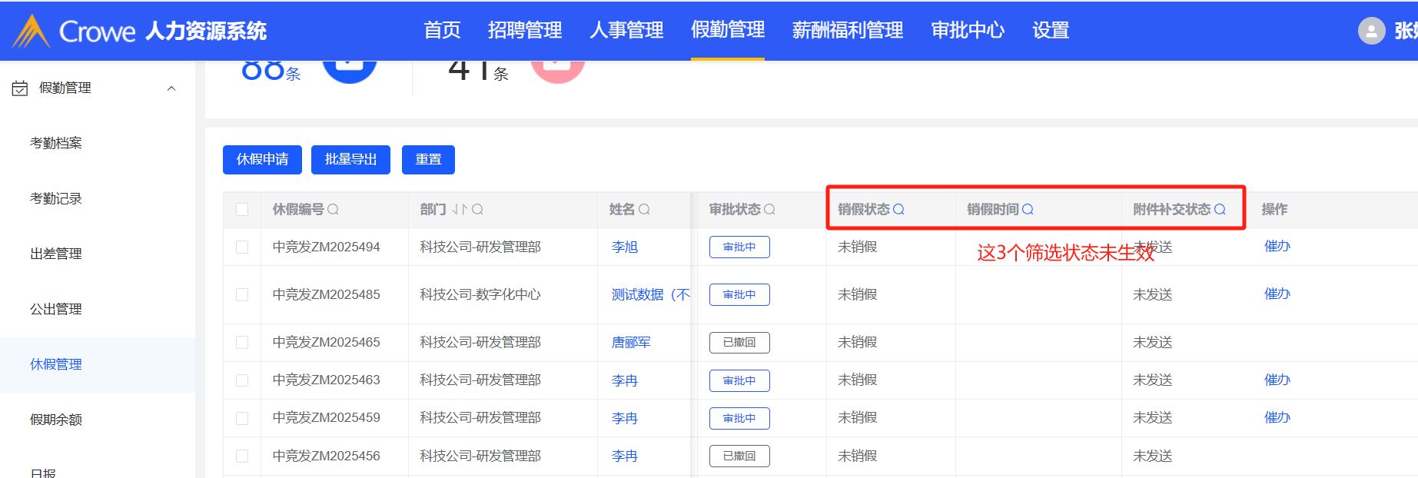The width and height of the screenshot is (1418, 478).
Task: Open 出差管理 in sidebar
Action: 56,254
